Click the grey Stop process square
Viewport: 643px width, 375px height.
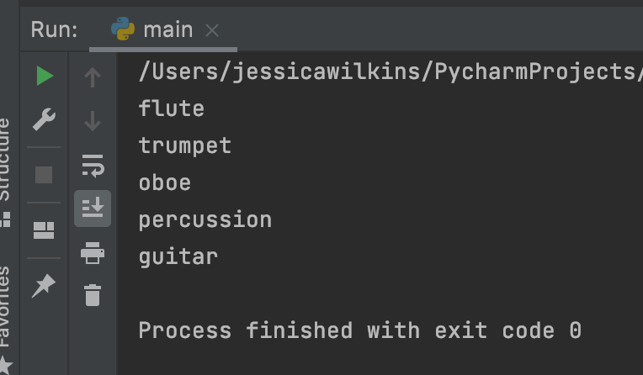tap(45, 175)
